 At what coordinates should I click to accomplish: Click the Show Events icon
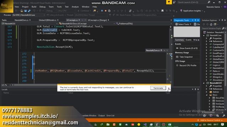(x=177, y=48)
